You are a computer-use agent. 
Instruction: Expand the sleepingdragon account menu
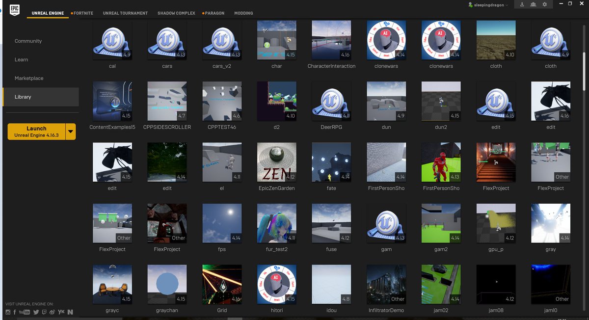click(x=507, y=5)
